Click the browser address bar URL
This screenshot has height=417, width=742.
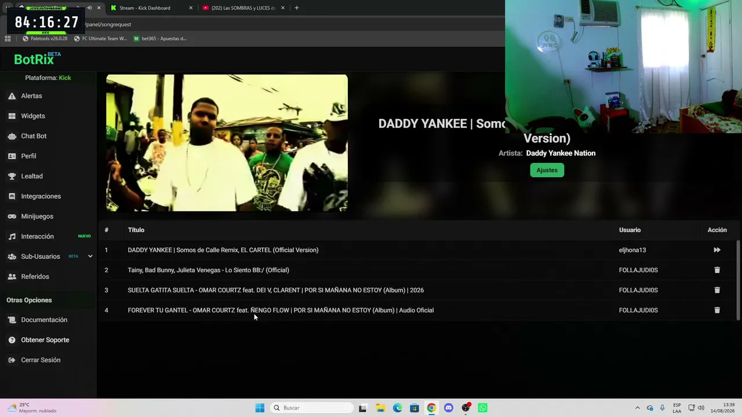click(108, 24)
